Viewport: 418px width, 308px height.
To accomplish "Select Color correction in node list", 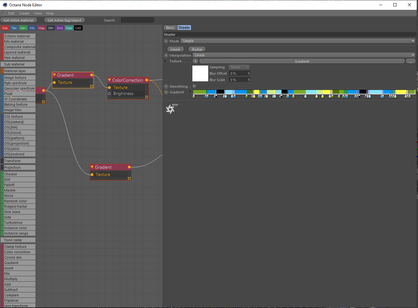I will click(18, 252).
